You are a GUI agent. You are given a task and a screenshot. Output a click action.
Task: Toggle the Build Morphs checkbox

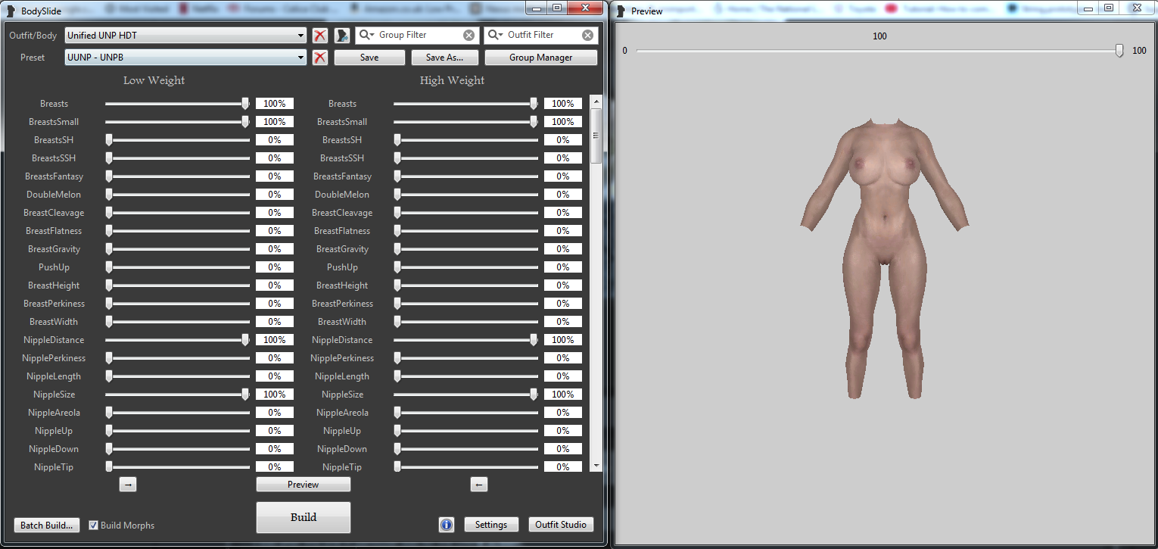tap(94, 525)
